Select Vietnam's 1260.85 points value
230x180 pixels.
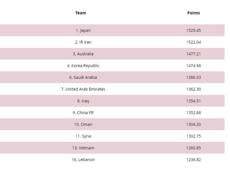193,148
